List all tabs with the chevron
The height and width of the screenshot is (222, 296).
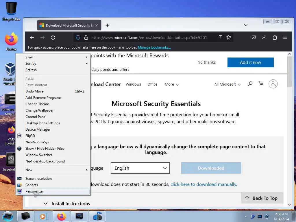[x=246, y=25]
